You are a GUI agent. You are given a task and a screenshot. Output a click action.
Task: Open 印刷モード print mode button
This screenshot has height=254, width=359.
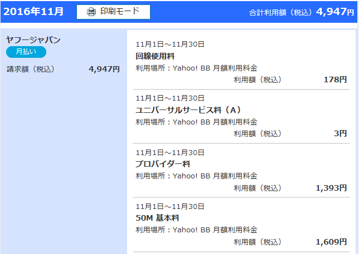(113, 11)
